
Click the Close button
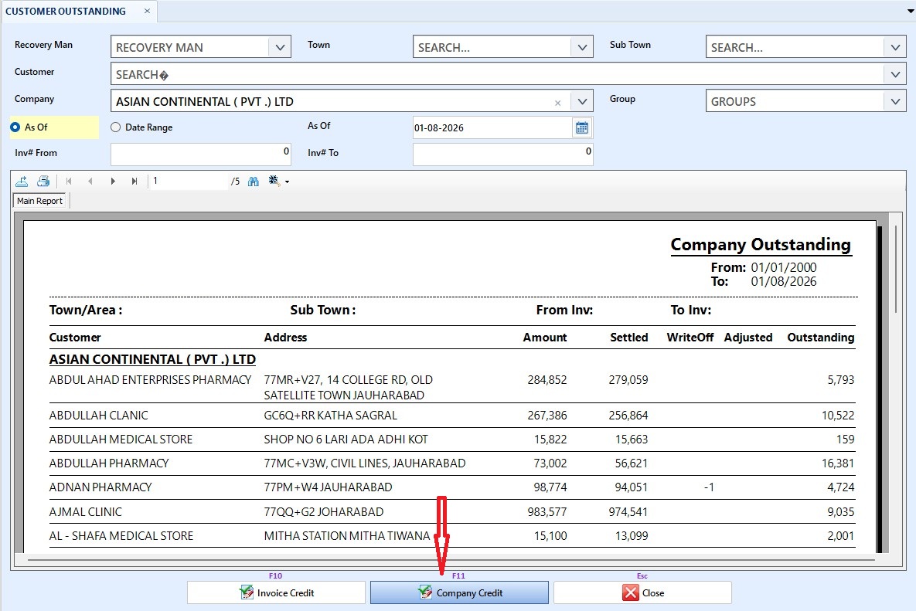(642, 593)
